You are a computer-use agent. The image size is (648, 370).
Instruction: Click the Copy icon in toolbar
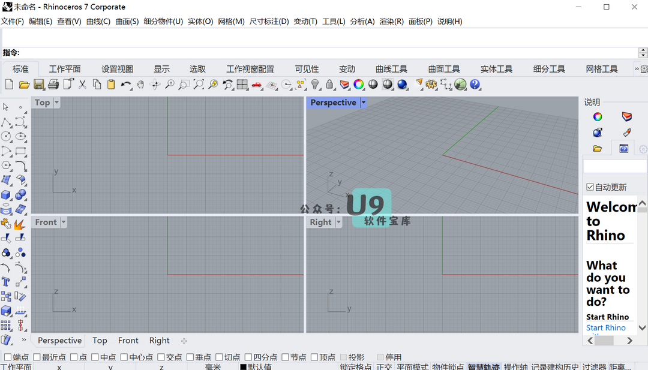click(97, 85)
